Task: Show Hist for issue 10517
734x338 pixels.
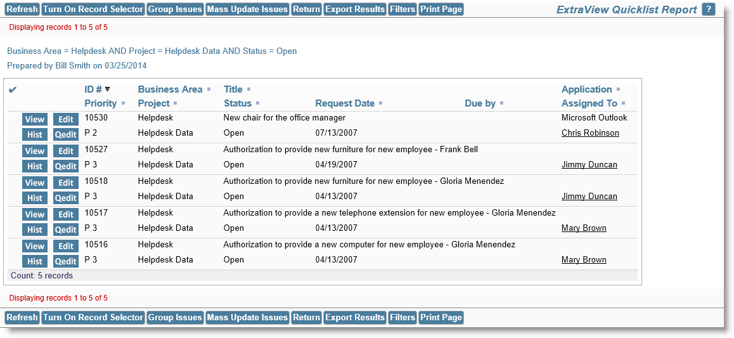Action: [35, 230]
